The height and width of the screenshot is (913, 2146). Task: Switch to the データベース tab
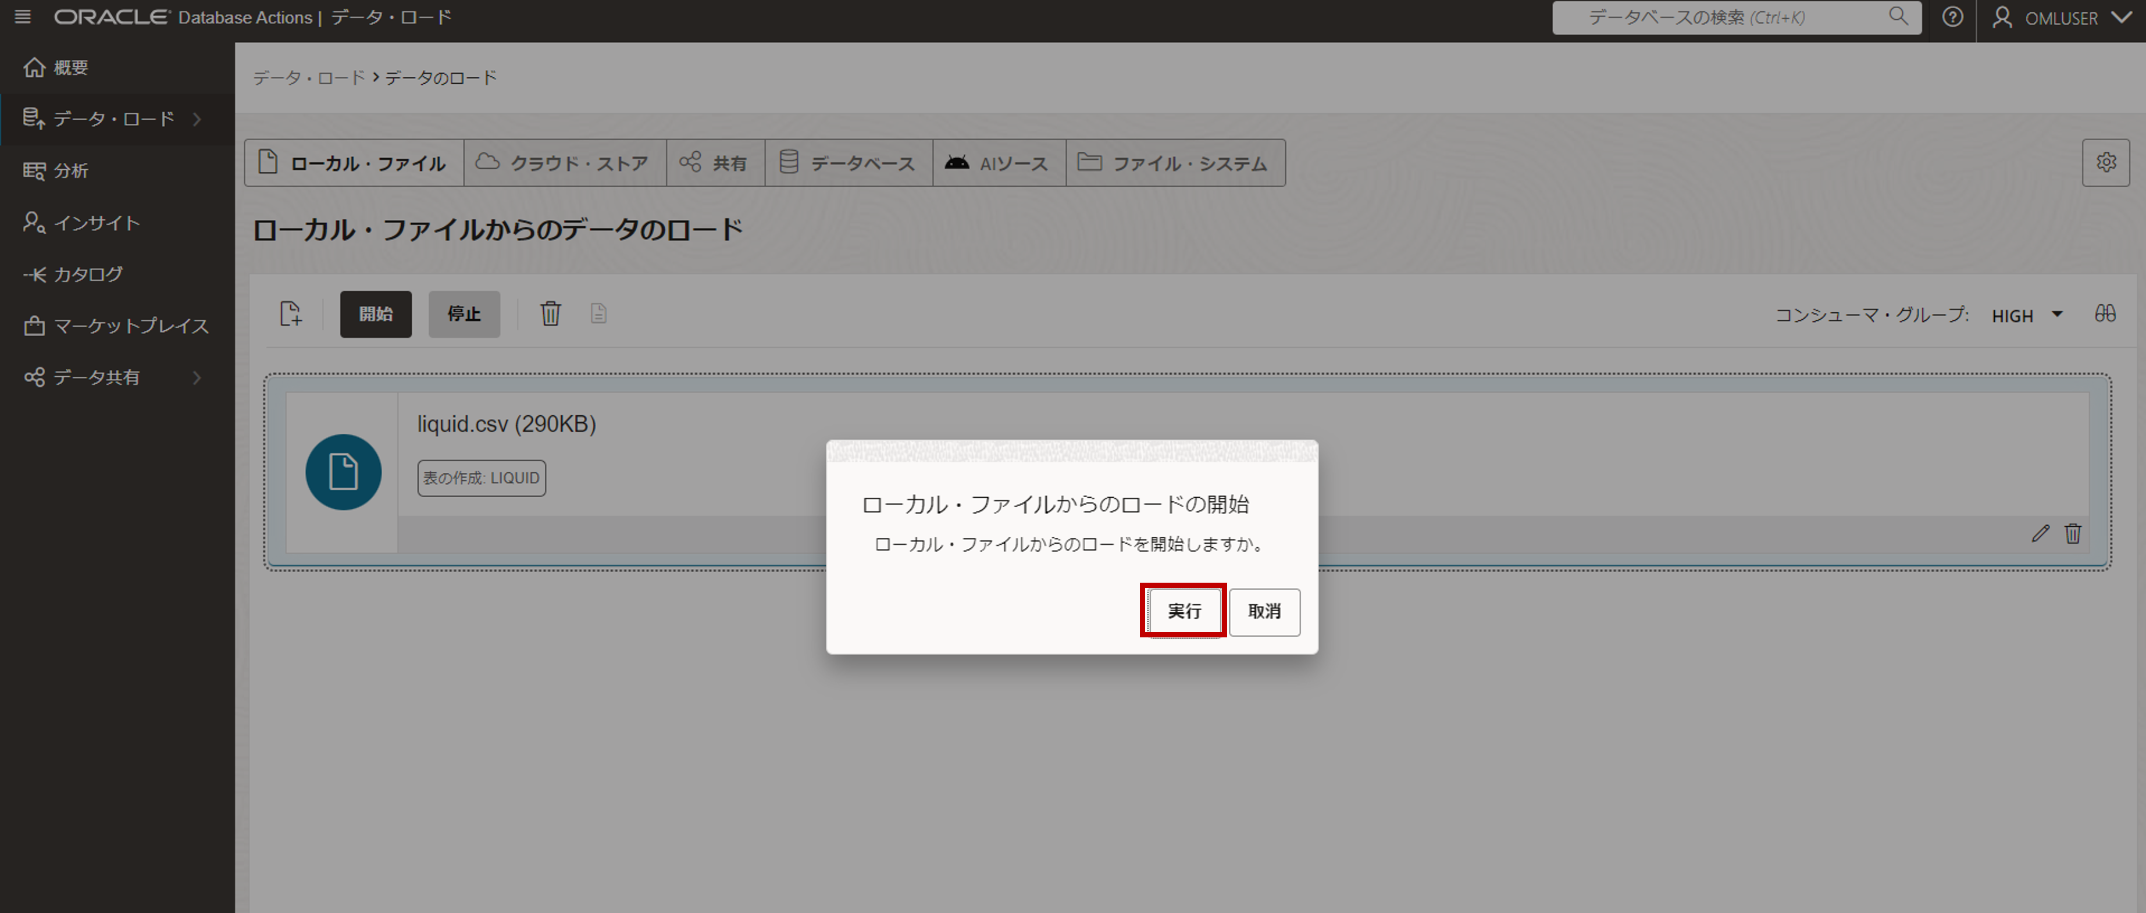[848, 163]
